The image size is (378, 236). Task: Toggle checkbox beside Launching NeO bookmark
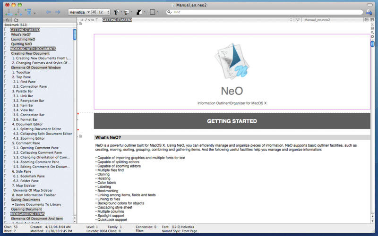point(6,39)
